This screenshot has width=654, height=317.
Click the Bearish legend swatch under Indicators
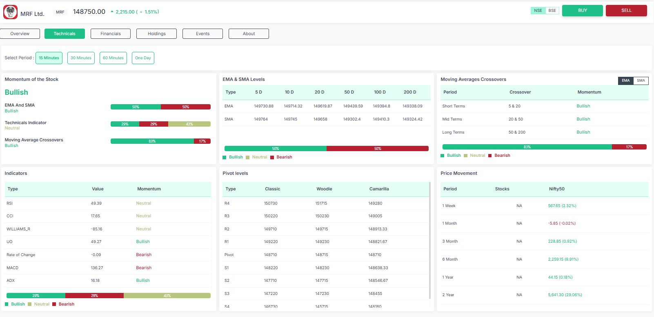tap(54, 304)
